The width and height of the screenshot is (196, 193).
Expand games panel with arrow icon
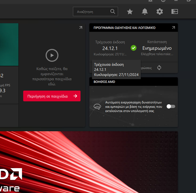click(81, 28)
